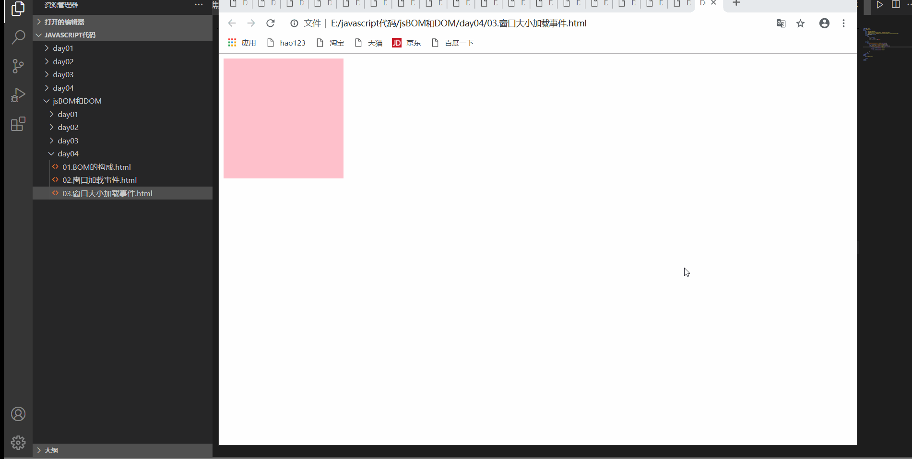Expand the 大纲 outline section

click(122, 450)
